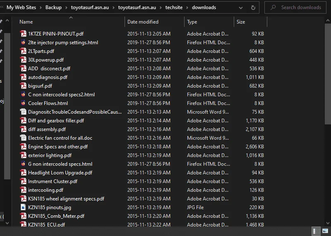Click the PDF icon of Diff and gearbox filler.pdf
331x236 pixels.
pos(23,120)
